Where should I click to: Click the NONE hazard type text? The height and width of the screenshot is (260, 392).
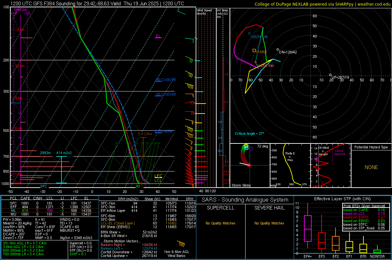371,167
